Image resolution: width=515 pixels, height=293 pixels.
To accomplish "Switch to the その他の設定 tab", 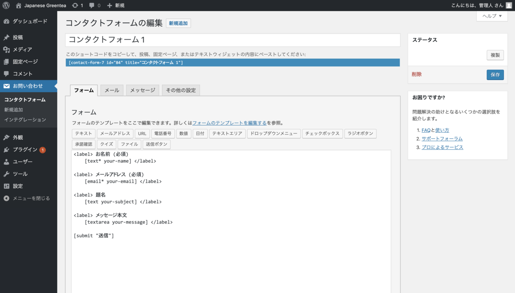I will (x=181, y=90).
